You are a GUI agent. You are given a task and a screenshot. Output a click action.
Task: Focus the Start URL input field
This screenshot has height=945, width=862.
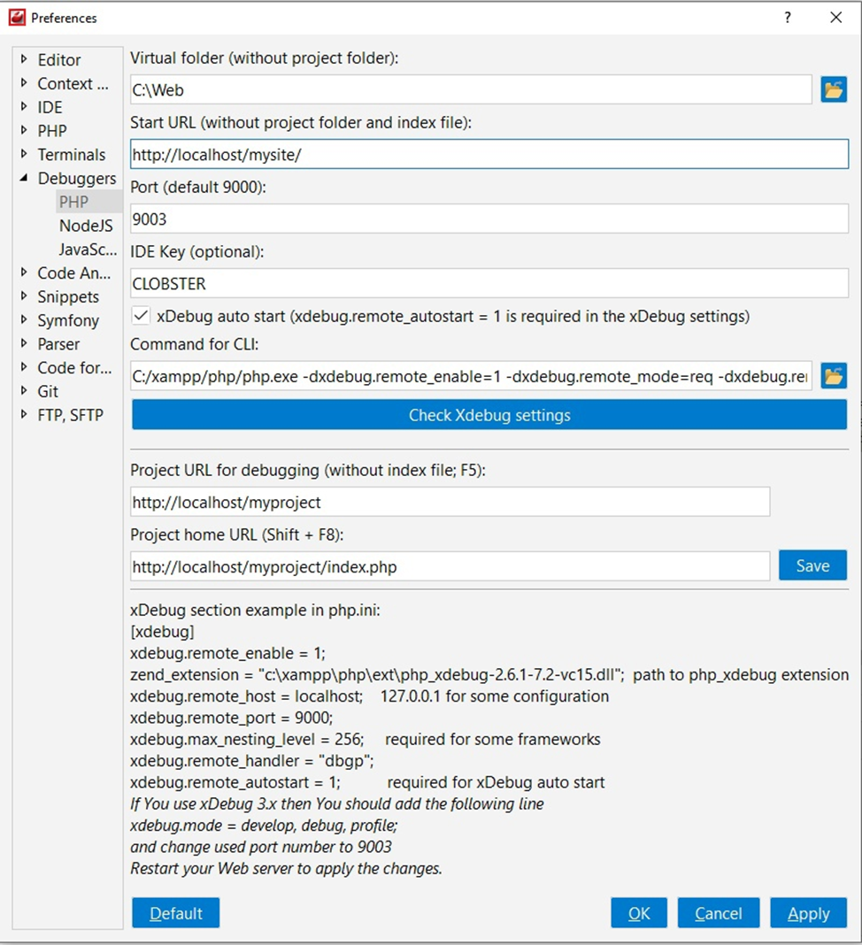click(489, 154)
